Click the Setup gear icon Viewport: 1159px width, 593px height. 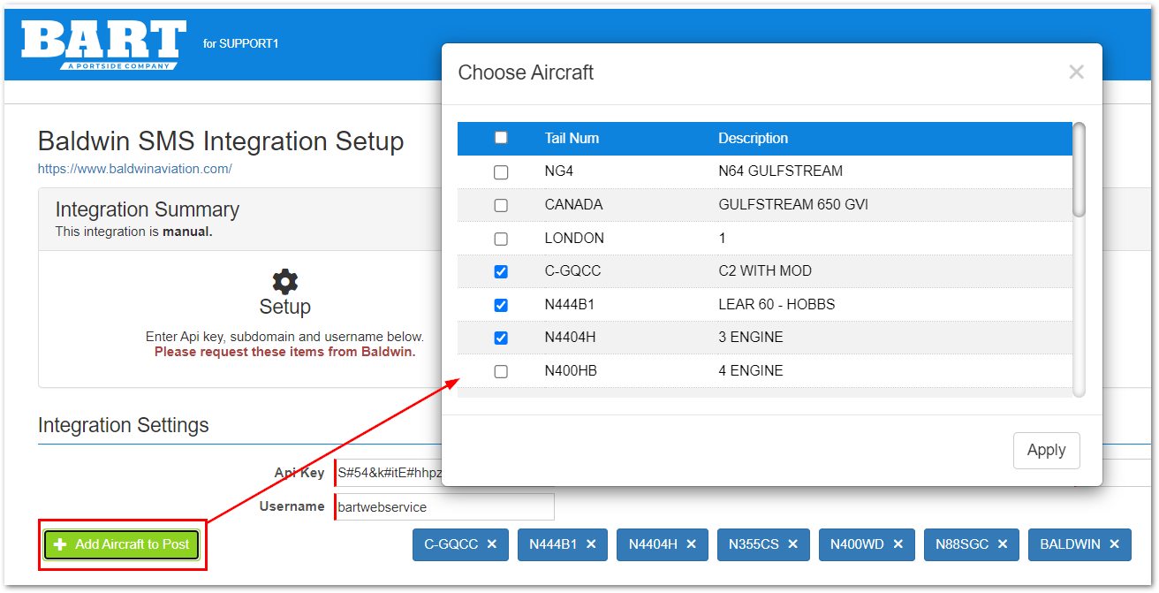point(284,282)
